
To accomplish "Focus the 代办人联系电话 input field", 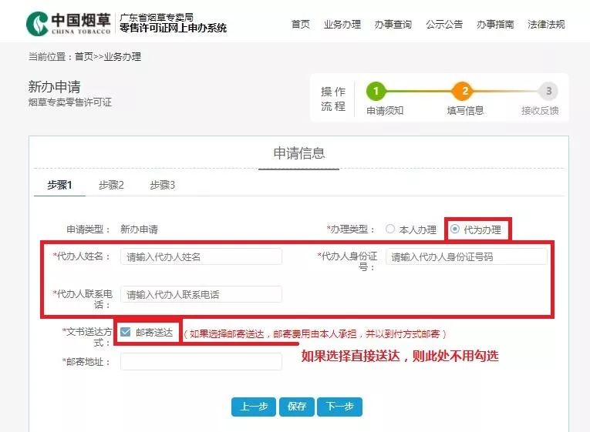I will (x=201, y=294).
